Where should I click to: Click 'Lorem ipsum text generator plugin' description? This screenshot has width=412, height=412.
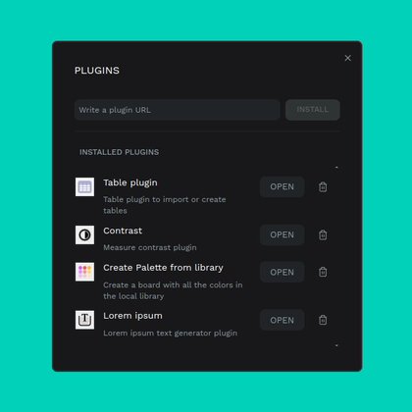171,334
